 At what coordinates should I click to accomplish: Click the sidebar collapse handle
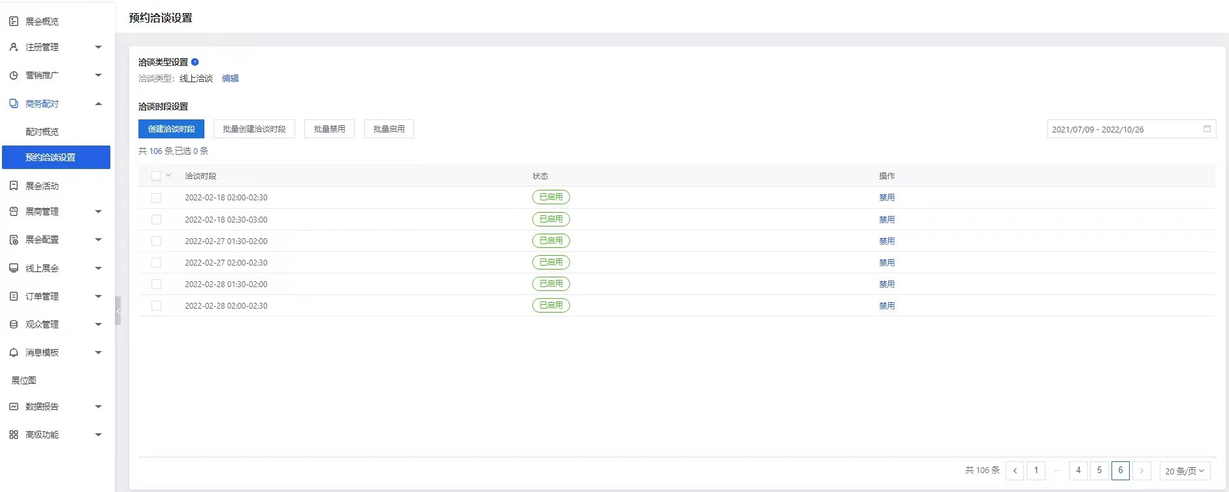[x=118, y=311]
